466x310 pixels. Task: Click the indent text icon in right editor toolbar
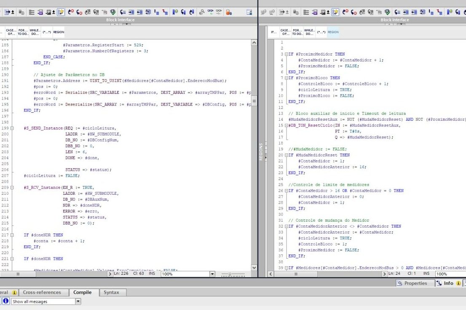(x=406, y=12)
